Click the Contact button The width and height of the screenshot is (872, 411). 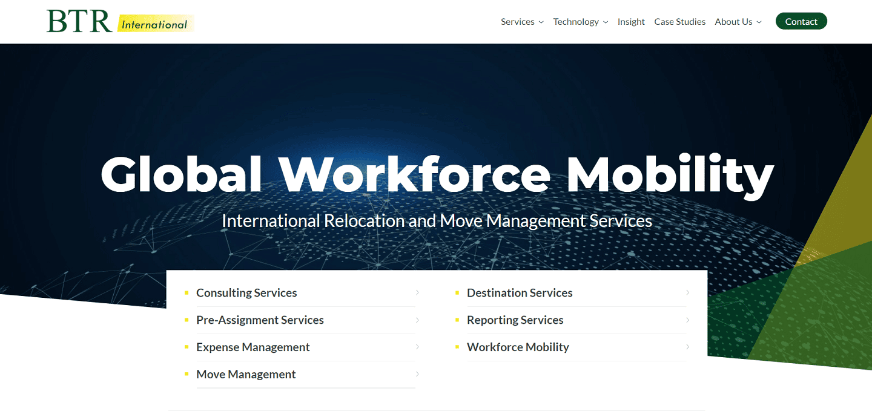[x=801, y=21]
